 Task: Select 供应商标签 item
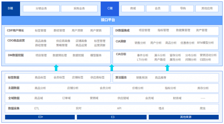tap(98, 77)
